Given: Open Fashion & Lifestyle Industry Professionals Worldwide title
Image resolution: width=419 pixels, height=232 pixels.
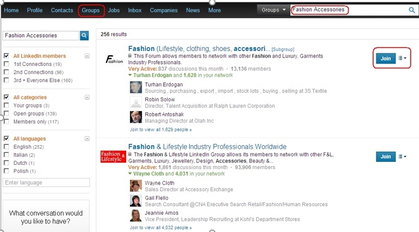Looking at the screenshot, I should [207, 146].
